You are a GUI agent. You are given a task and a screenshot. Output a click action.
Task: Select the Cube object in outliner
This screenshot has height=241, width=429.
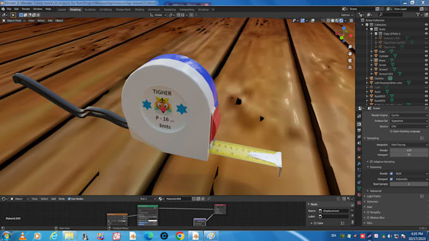[x=382, y=52]
